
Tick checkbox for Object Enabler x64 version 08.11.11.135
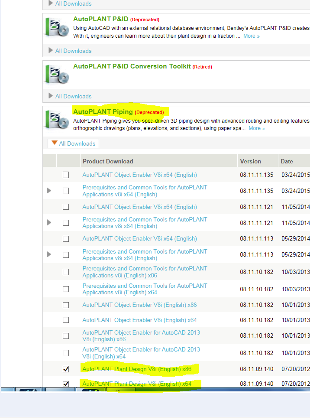point(66,175)
